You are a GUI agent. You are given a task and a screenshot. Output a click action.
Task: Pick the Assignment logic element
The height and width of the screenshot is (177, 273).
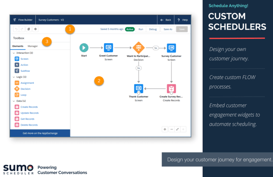(17, 83)
